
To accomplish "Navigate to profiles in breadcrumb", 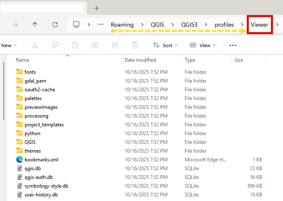I will 224,25.
